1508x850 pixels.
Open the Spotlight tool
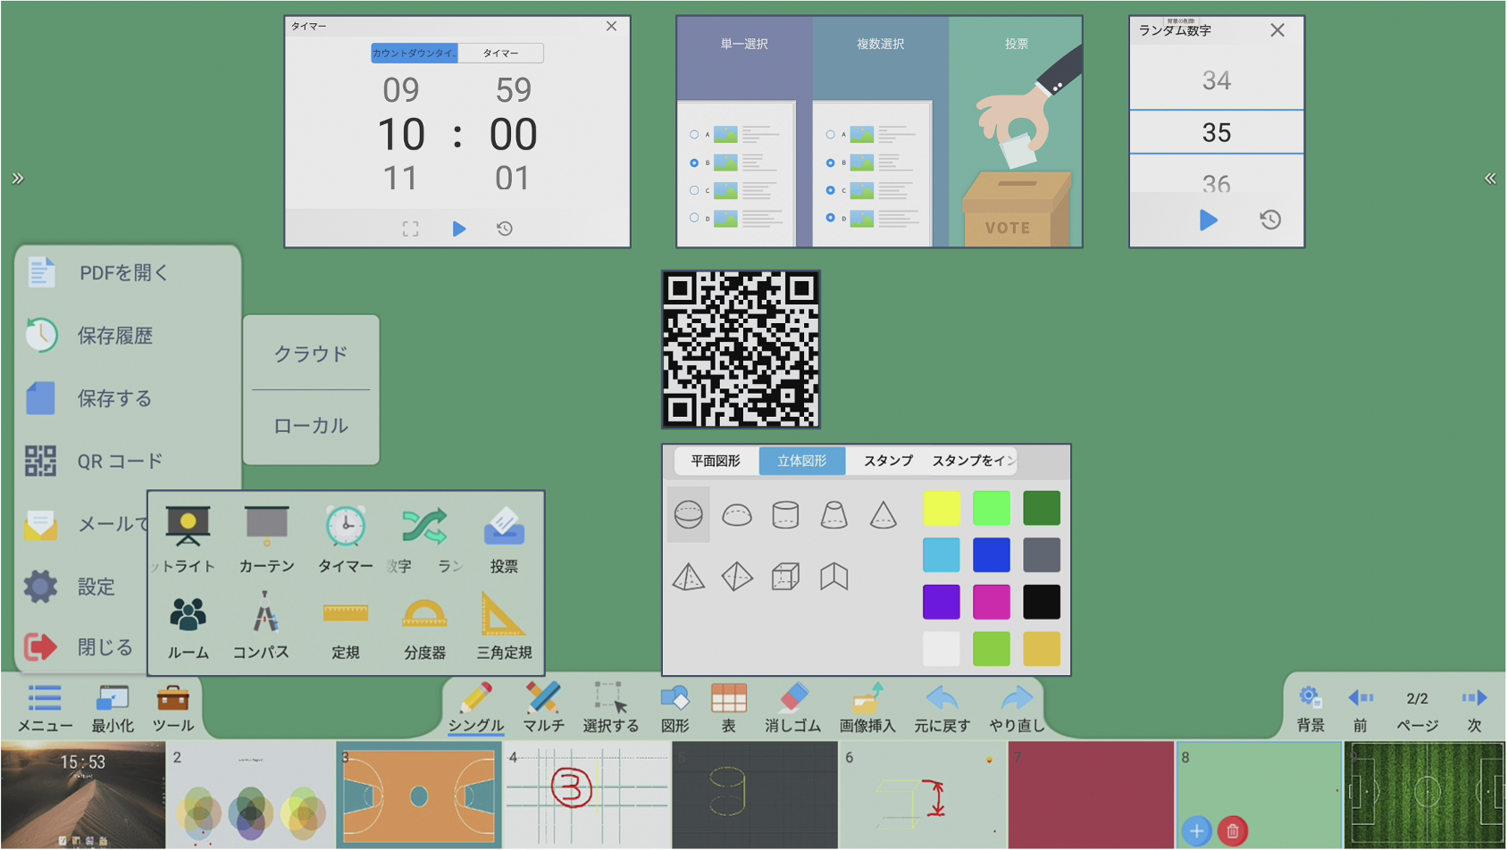point(188,539)
